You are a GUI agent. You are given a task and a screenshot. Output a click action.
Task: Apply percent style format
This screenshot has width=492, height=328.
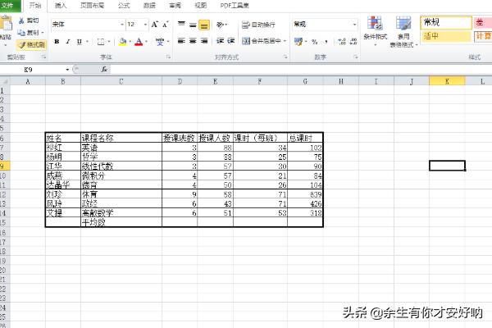pyautogui.click(x=314, y=42)
